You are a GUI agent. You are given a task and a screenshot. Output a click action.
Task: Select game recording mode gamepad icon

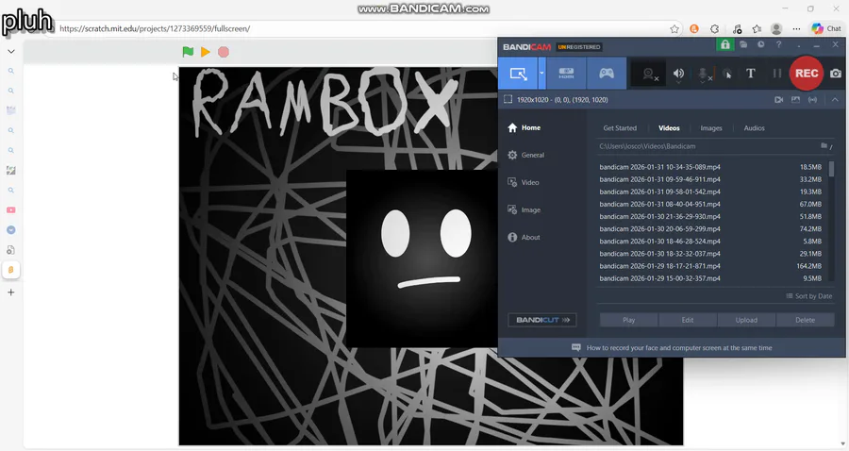coord(607,73)
